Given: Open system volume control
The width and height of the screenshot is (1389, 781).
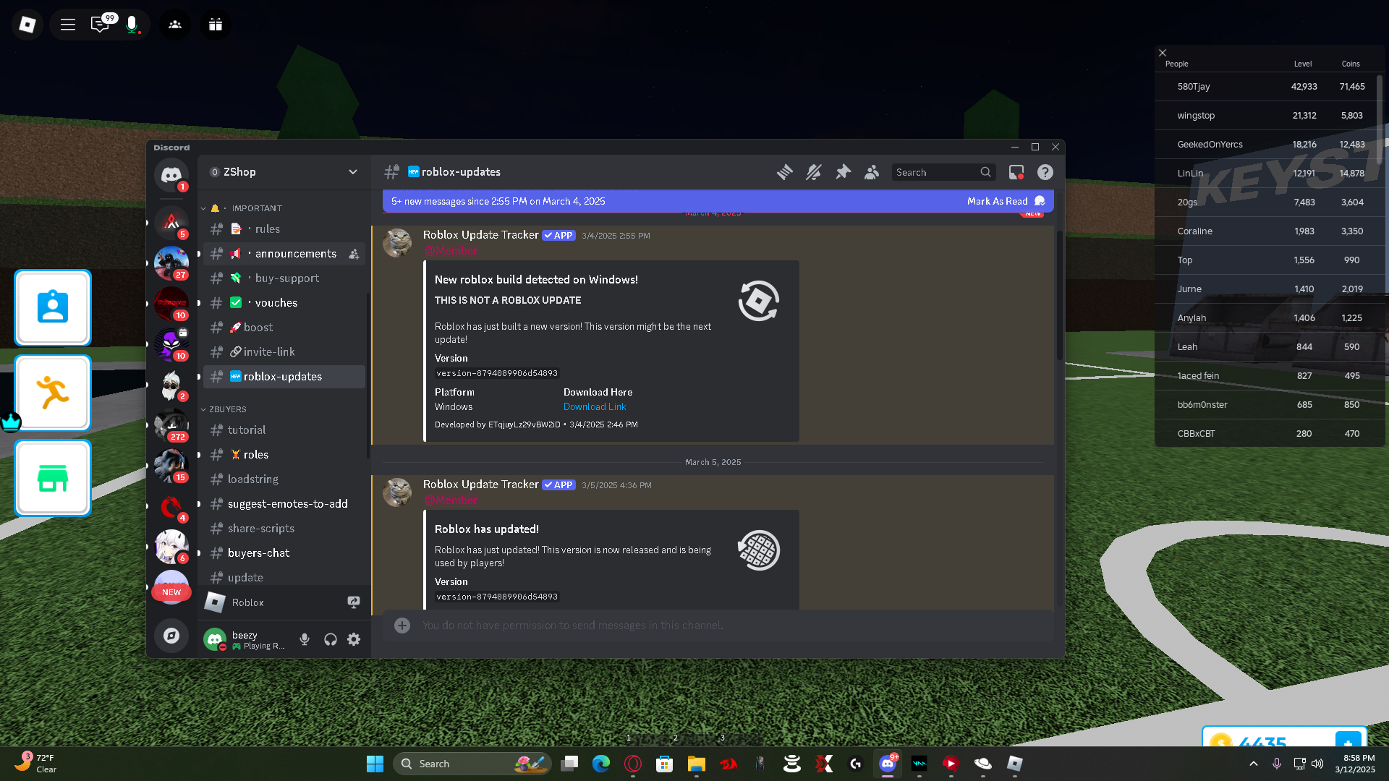Looking at the screenshot, I should (x=1317, y=764).
